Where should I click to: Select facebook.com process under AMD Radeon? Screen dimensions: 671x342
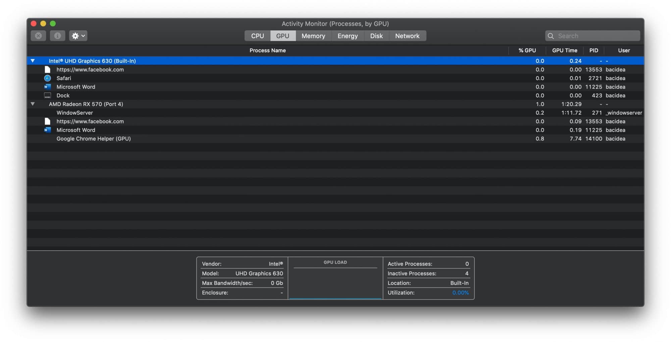pos(335,121)
